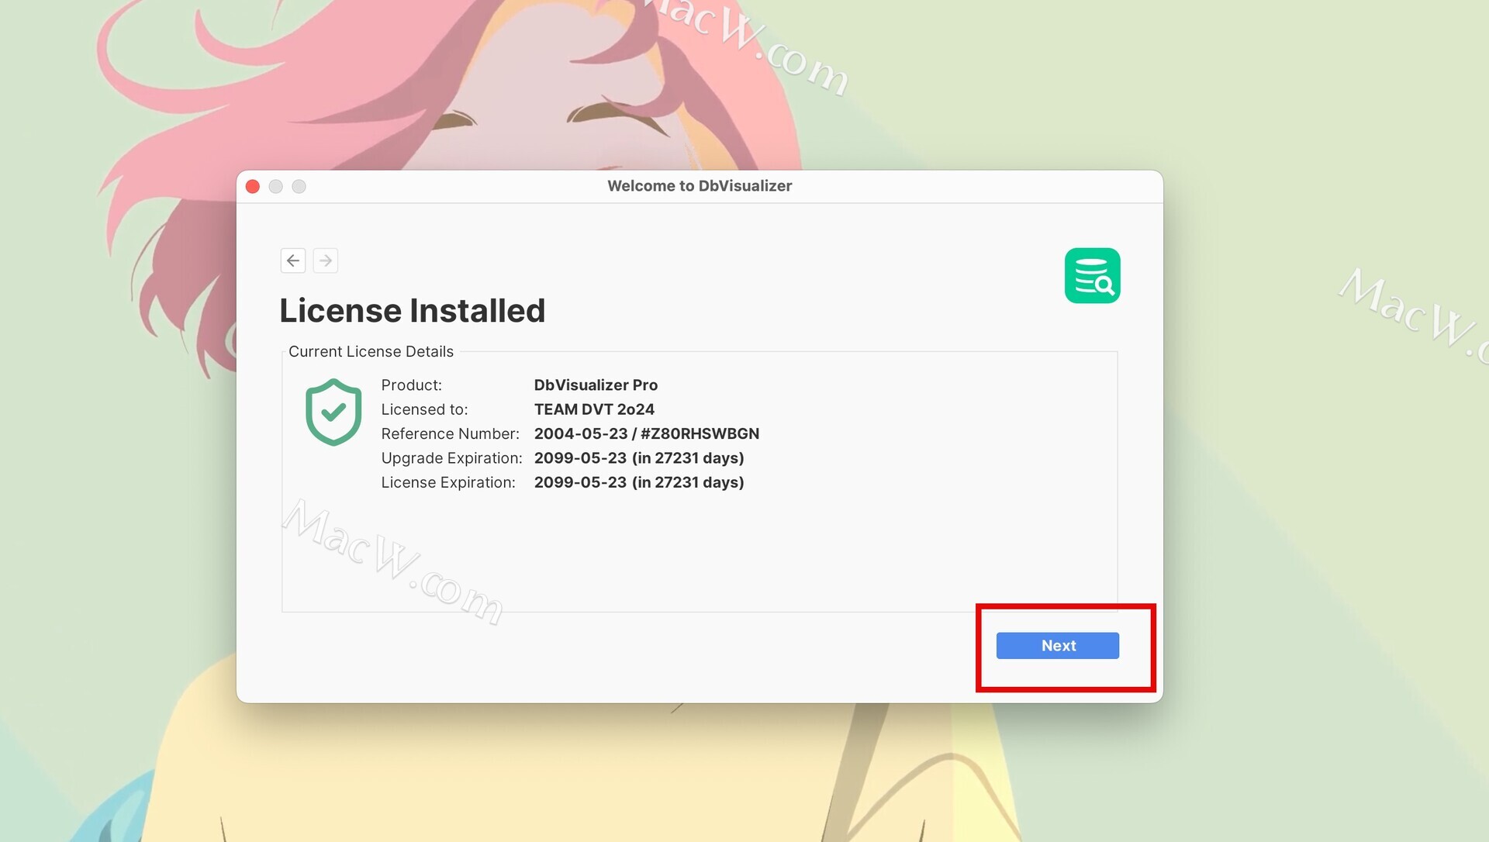Image resolution: width=1489 pixels, height=842 pixels.
Task: Click the Upgrade Expiration date value
Action: pos(639,458)
